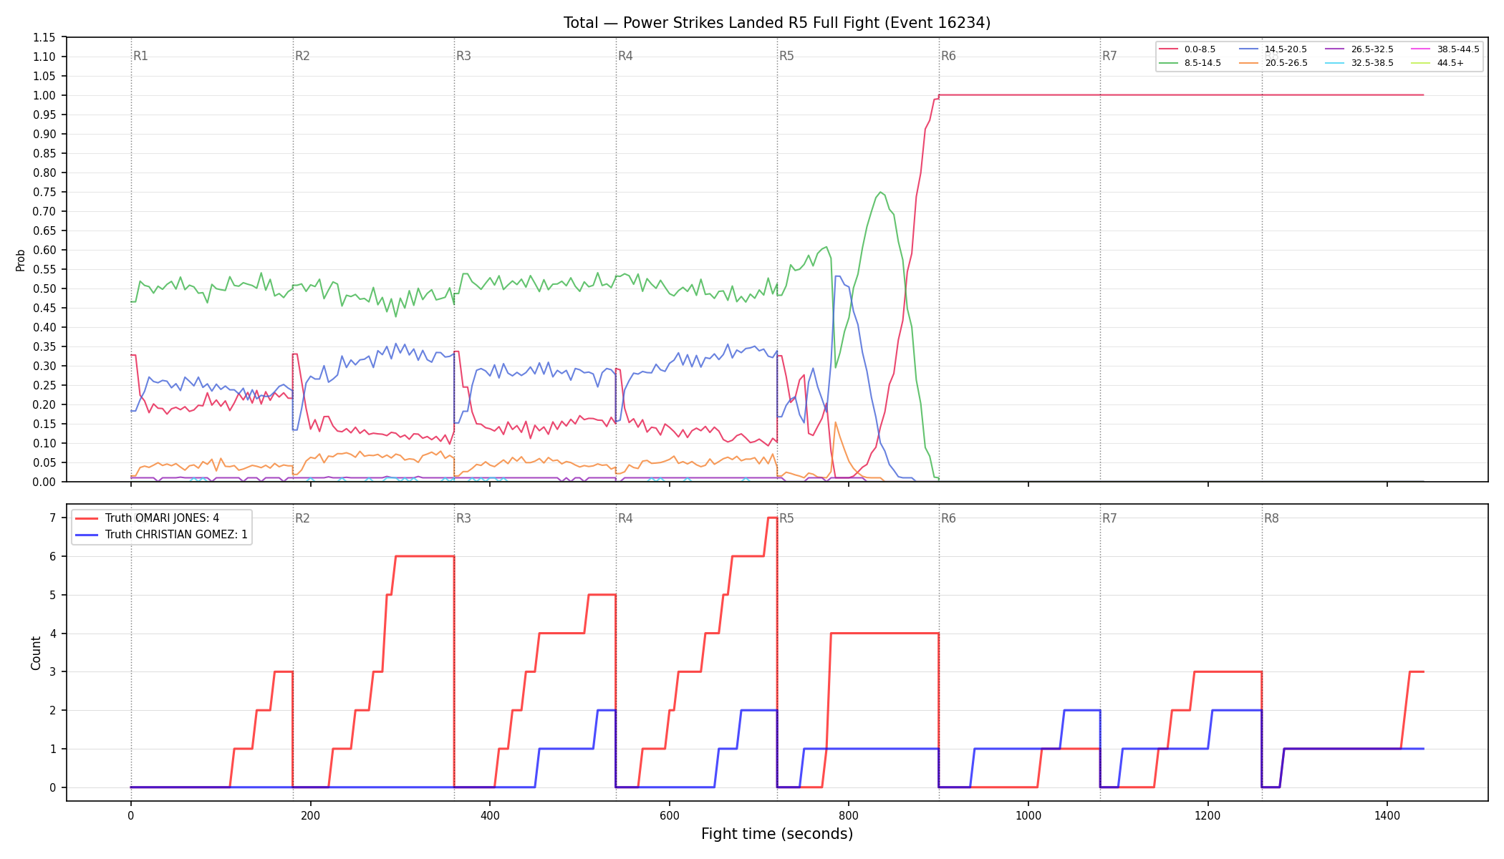Click the R6 round label in the probability chart
Viewport: 1504px width, 859px height.
tap(949, 56)
